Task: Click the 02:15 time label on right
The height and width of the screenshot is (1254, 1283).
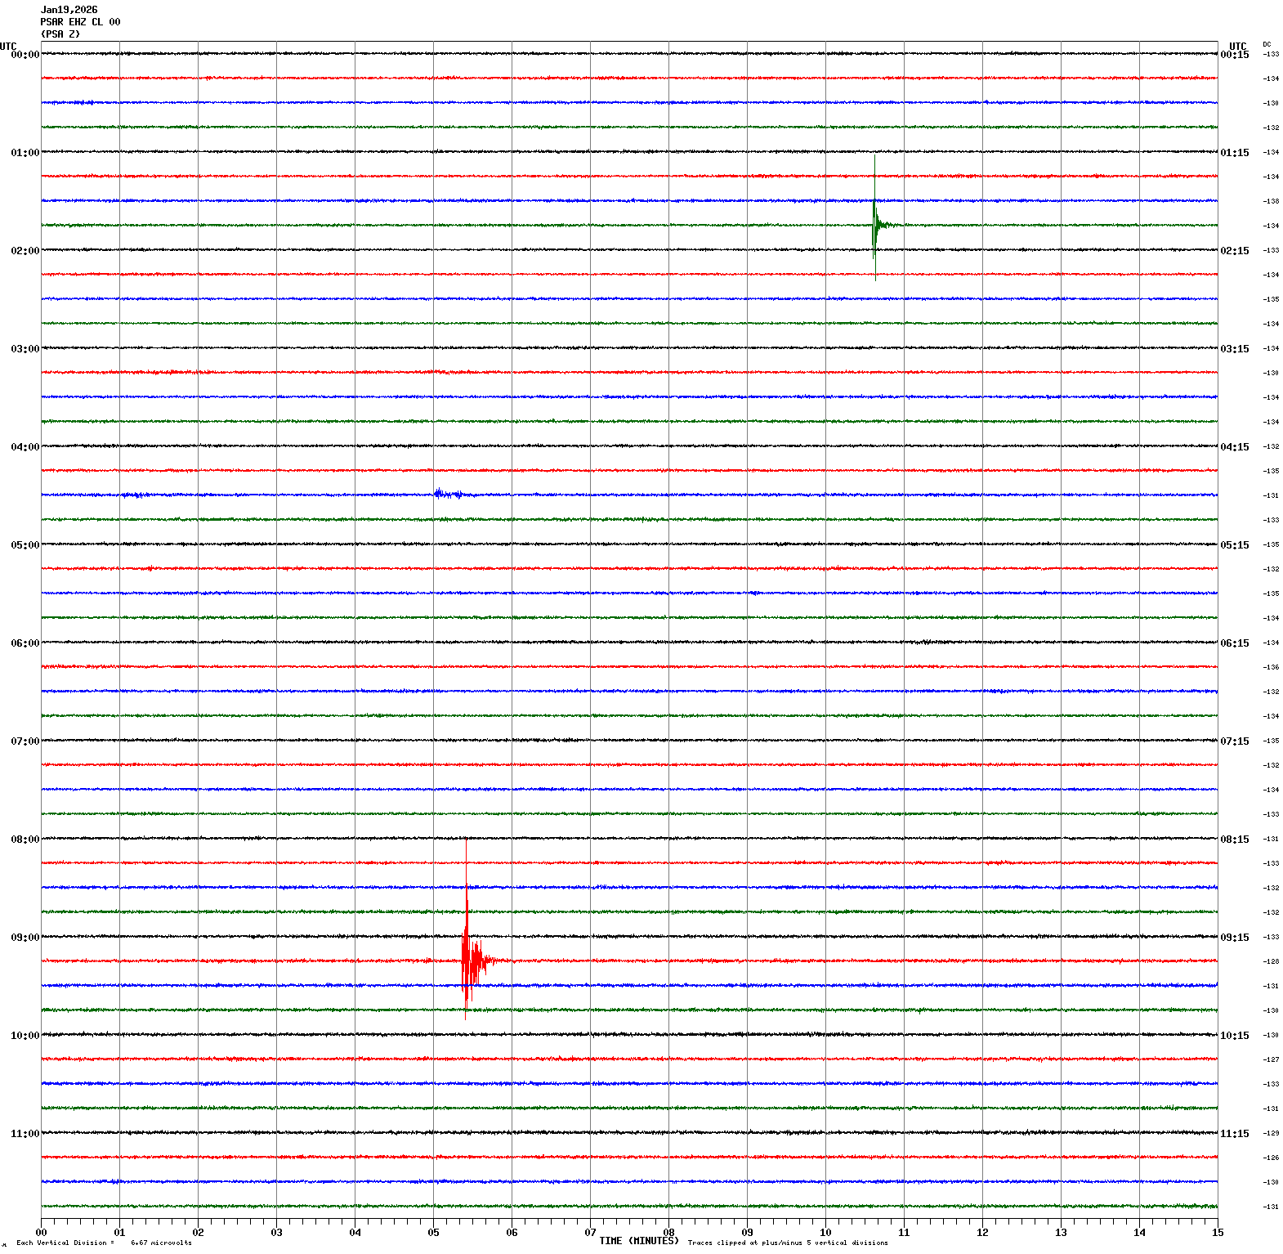Action: point(1234,251)
